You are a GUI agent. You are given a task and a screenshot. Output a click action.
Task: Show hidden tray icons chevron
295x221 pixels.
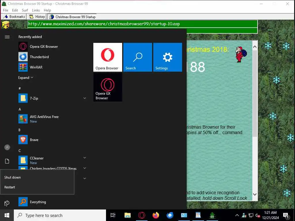237,215
